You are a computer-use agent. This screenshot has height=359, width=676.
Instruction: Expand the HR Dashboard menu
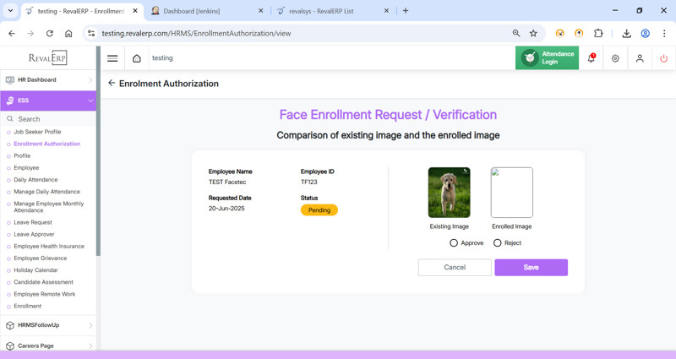[48, 80]
